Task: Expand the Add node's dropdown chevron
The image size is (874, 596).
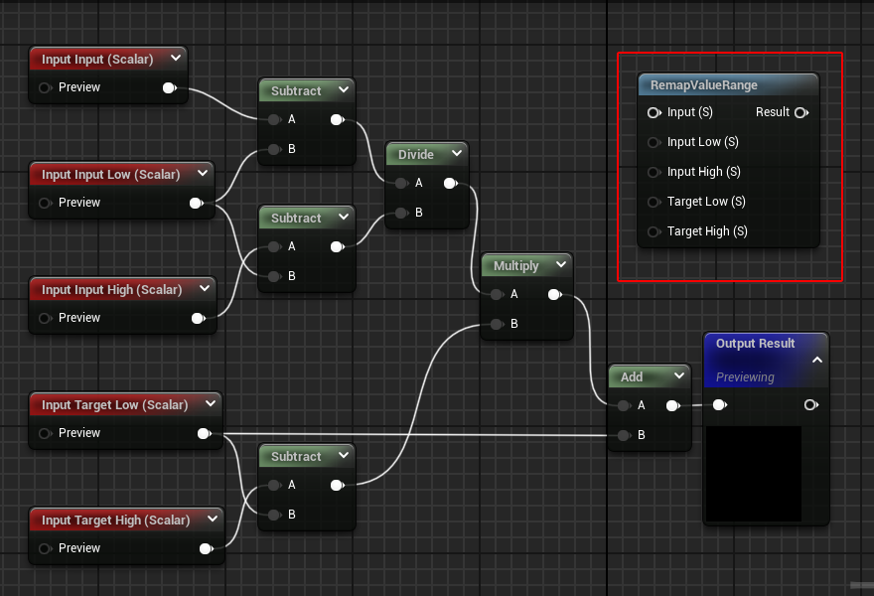Action: click(678, 376)
